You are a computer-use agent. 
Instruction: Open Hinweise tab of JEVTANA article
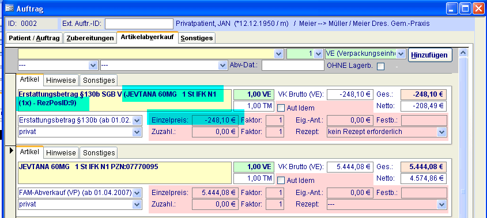(x=61, y=153)
